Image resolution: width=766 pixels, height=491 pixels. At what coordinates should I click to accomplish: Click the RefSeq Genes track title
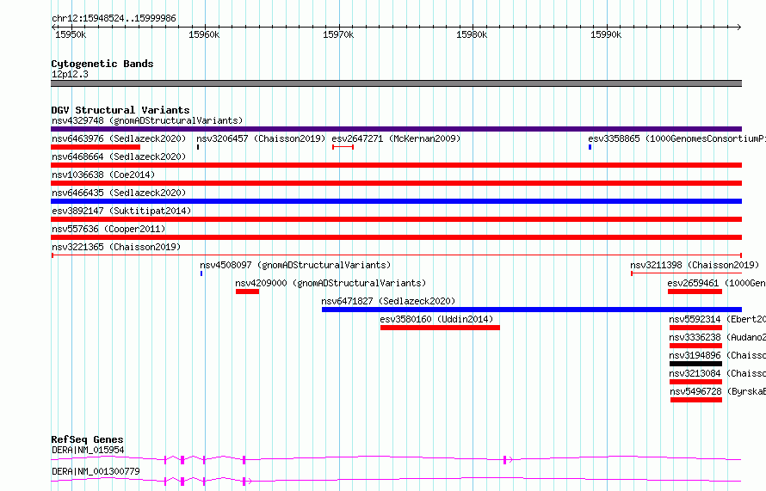click(x=87, y=439)
